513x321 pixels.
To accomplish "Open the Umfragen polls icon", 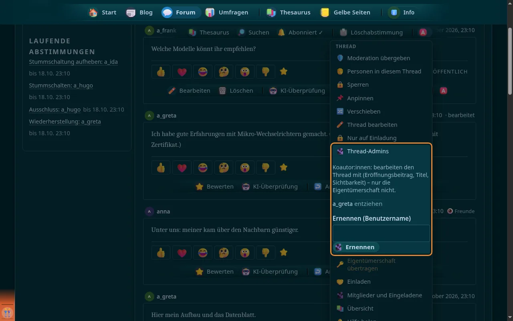I will pos(210,12).
